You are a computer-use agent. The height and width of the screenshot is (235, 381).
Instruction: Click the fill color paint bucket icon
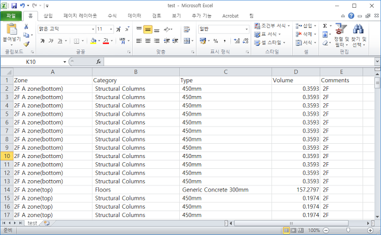coord(93,41)
